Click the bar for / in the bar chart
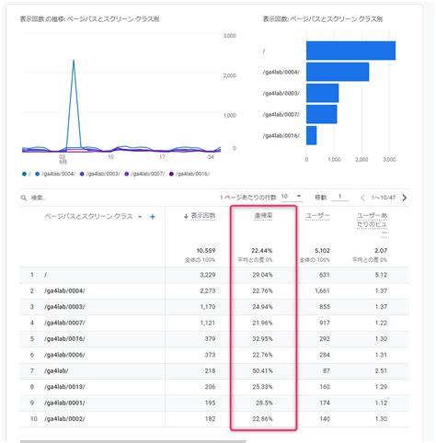This screenshot has height=443, width=436. click(x=350, y=51)
